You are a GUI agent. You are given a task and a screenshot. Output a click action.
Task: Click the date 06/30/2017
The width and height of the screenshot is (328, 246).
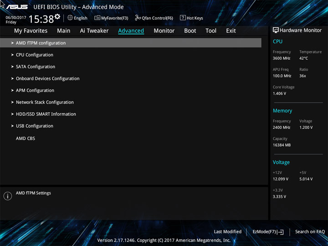pos(15,18)
